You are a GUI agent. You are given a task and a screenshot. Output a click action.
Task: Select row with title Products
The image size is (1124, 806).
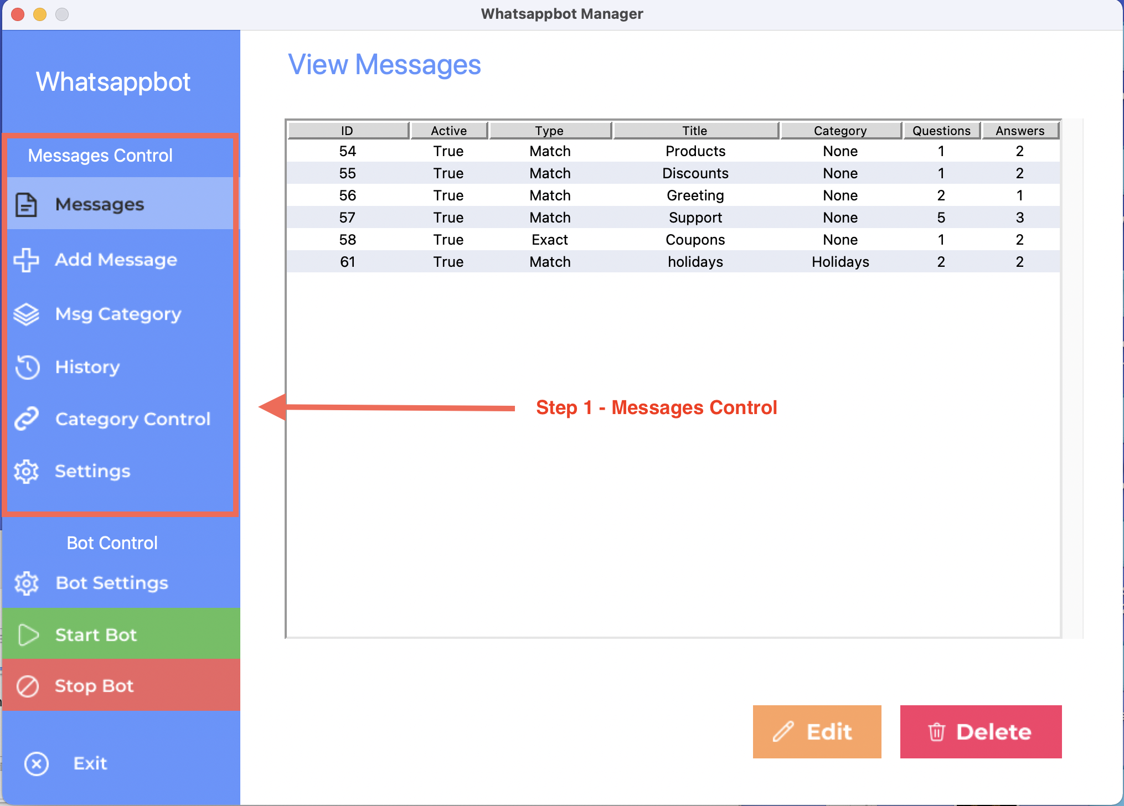(x=673, y=151)
